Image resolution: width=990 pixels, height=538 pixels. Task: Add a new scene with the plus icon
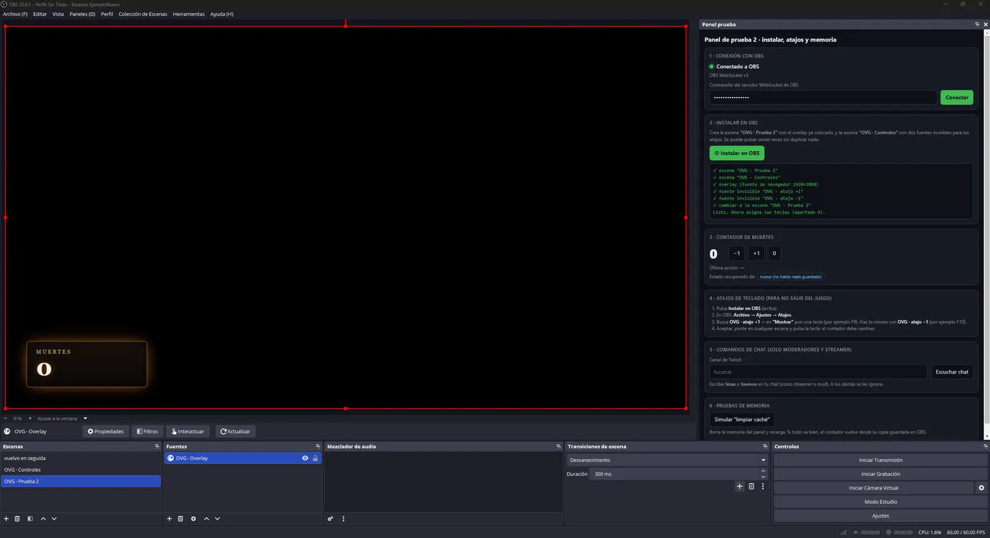pos(6,519)
